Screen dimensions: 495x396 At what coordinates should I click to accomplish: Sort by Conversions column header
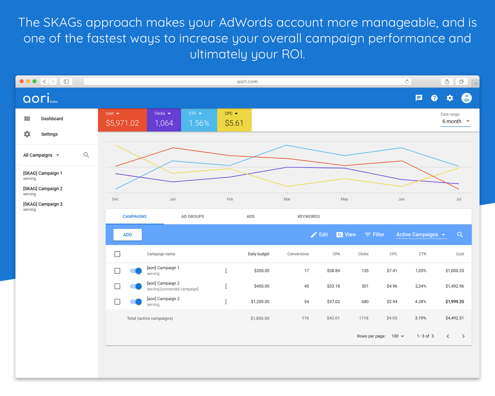click(x=298, y=254)
